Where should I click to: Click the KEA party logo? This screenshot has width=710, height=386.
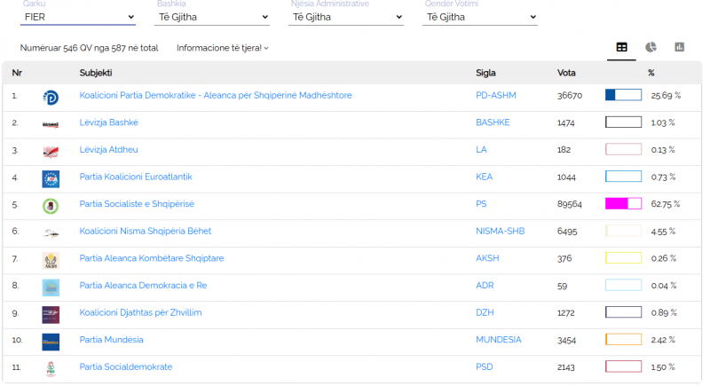51,179
